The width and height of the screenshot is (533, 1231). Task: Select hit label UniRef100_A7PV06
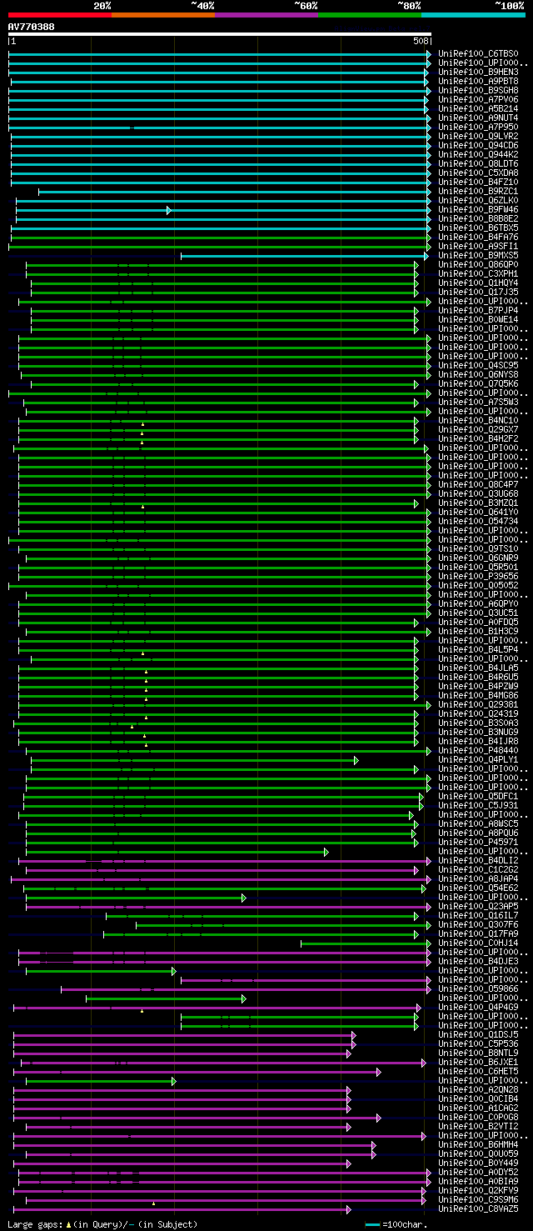[477, 100]
